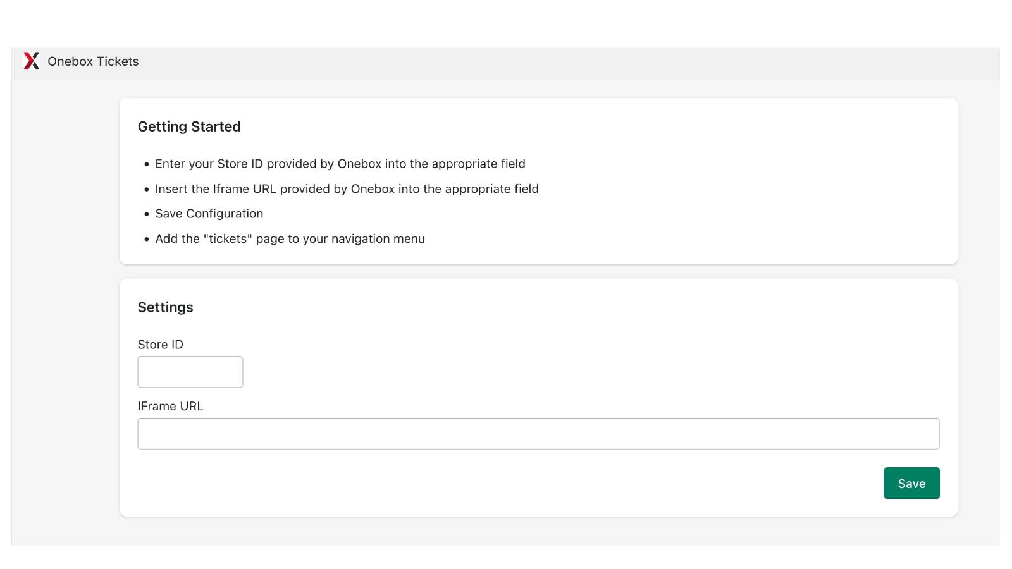Select the Settings section heading

tap(165, 307)
